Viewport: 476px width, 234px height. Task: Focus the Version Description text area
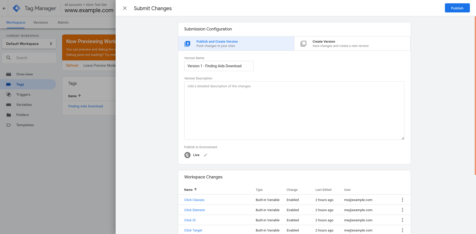click(x=294, y=110)
